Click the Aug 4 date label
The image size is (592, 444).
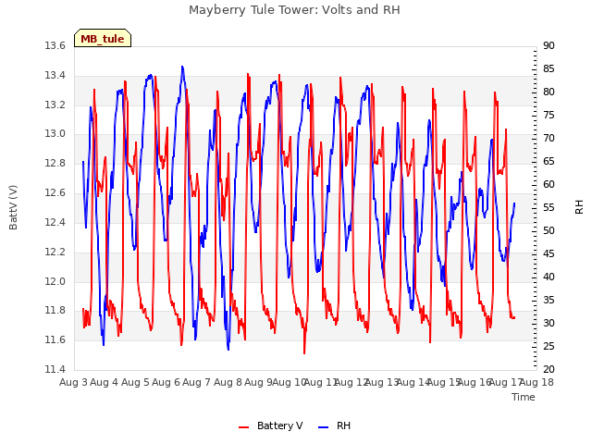(x=105, y=382)
